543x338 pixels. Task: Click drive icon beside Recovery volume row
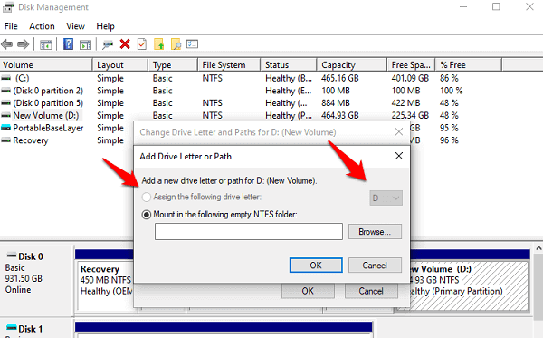5,140
